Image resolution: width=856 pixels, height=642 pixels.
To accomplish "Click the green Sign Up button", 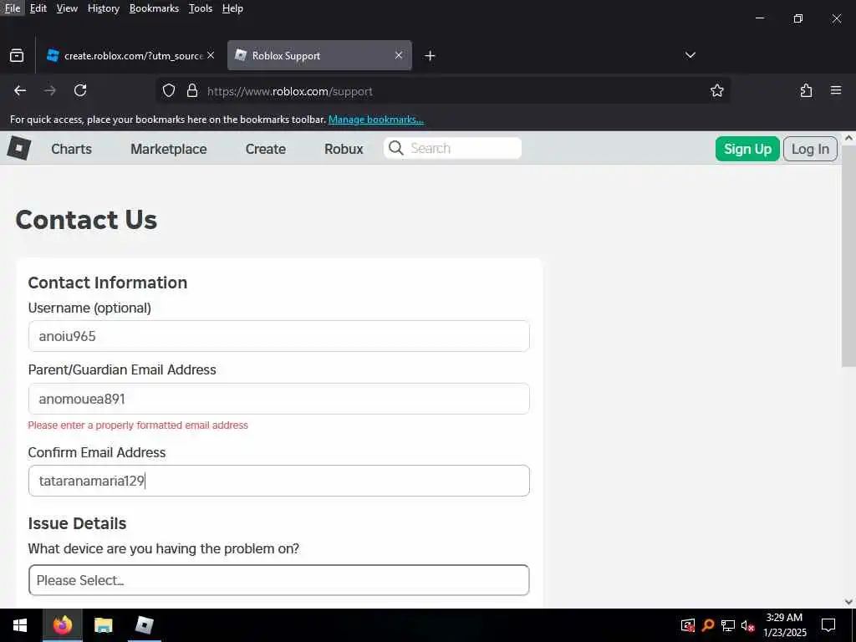I will click(x=747, y=149).
